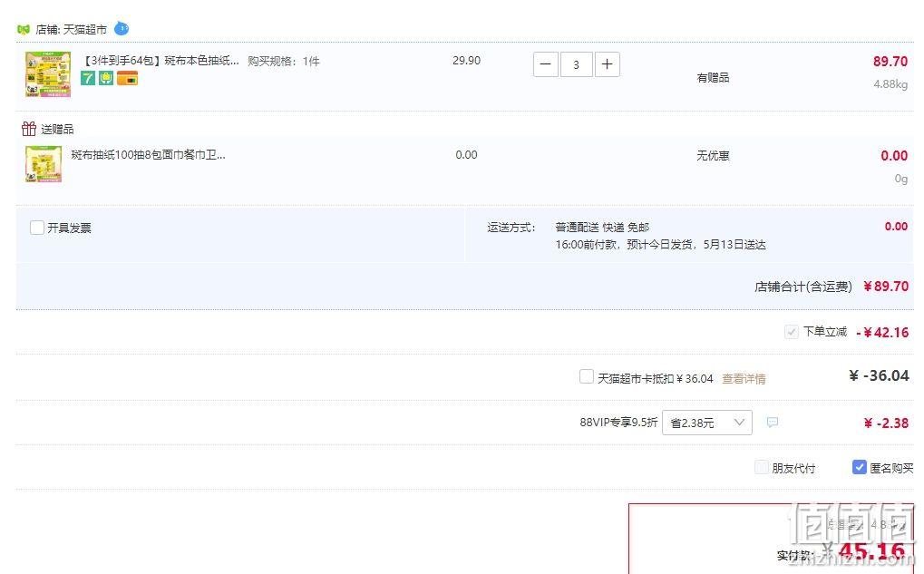Open the 查看详情 link
This screenshot has height=574, width=924.
pos(744,379)
